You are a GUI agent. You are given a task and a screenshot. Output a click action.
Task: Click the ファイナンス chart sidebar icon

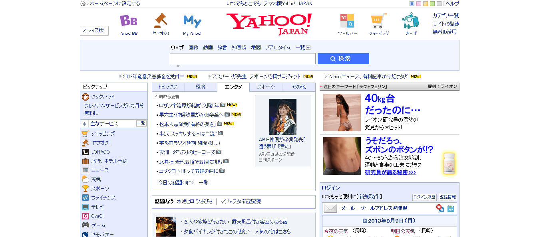pyautogui.click(x=85, y=198)
